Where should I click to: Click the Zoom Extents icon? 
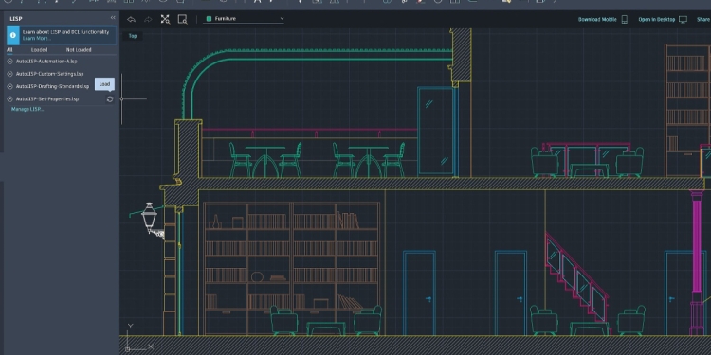coord(165,19)
